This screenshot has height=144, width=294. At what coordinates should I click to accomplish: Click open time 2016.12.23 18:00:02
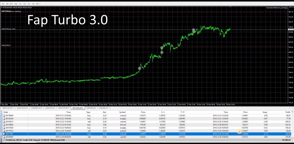click(63, 128)
